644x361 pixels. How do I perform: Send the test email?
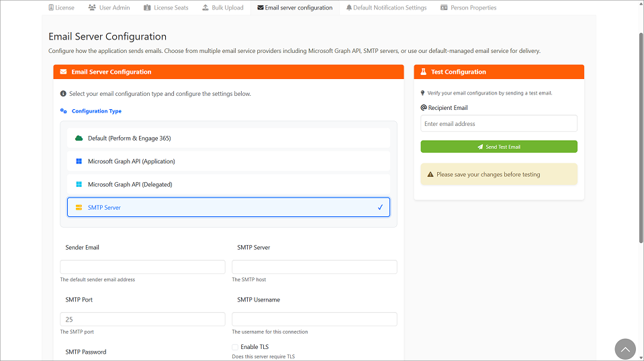(x=499, y=147)
